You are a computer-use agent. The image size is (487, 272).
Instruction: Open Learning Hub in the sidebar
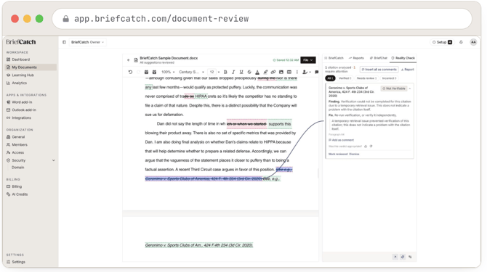31,75
